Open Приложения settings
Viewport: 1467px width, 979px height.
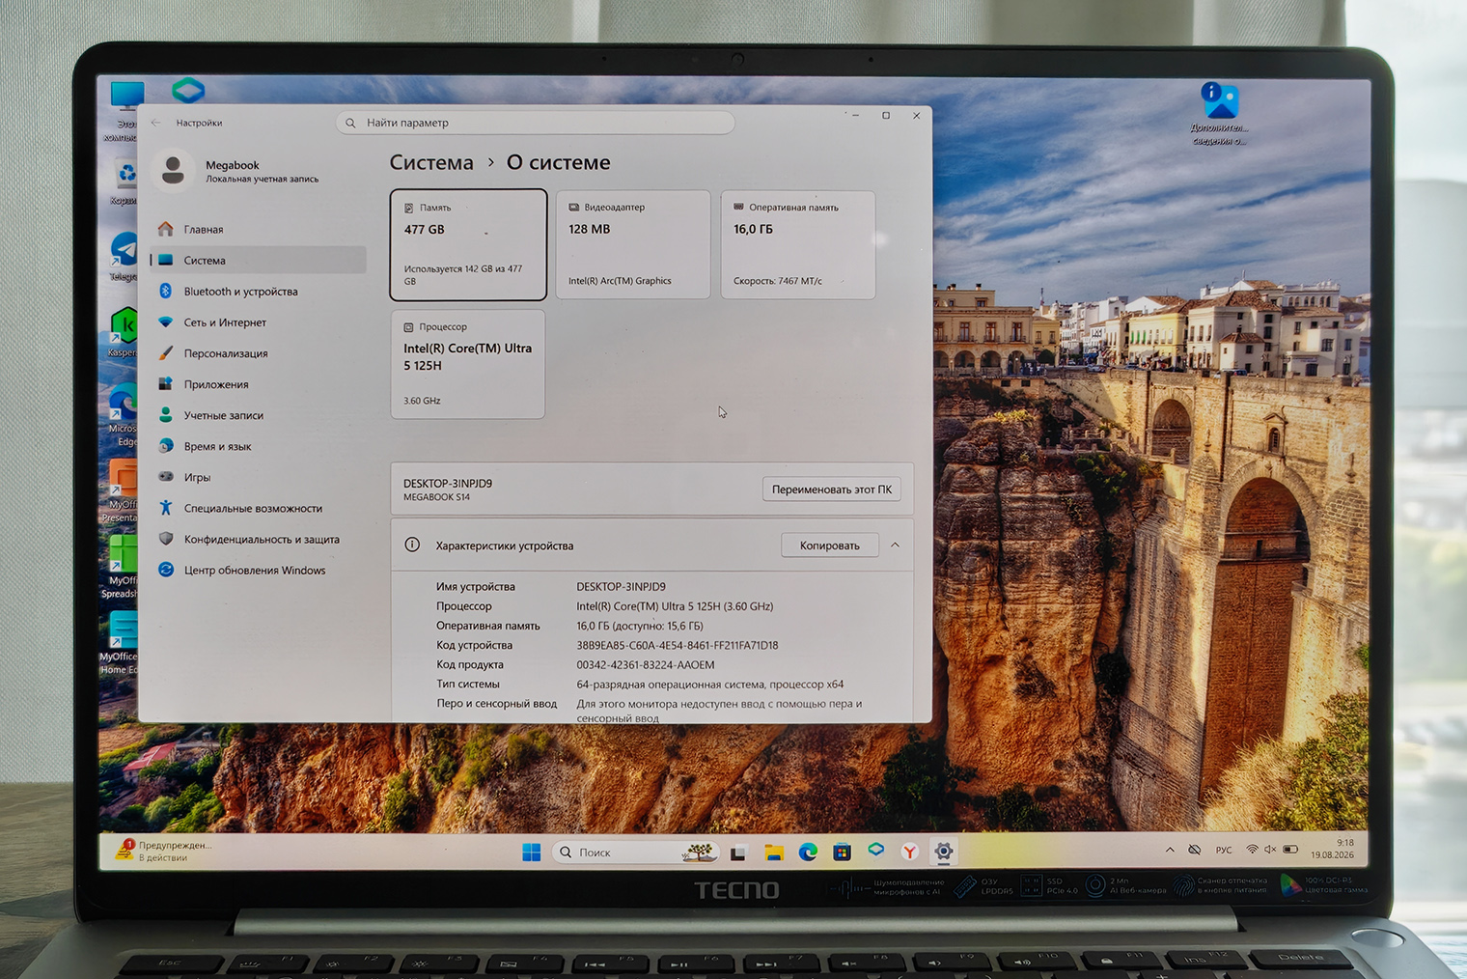(259, 384)
